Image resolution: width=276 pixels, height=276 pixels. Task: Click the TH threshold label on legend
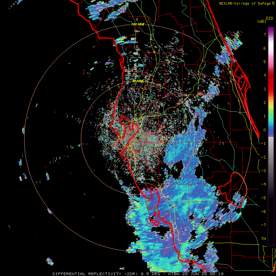coord(263,239)
